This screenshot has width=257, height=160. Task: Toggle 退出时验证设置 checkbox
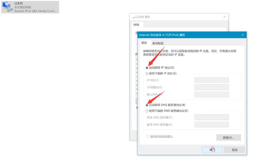click(x=148, y=137)
